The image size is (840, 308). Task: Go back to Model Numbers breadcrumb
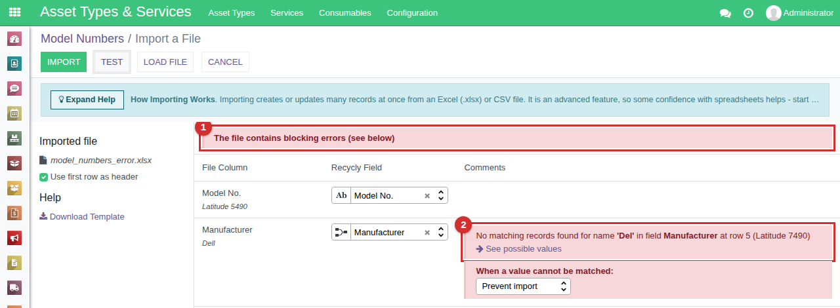pyautogui.click(x=82, y=39)
